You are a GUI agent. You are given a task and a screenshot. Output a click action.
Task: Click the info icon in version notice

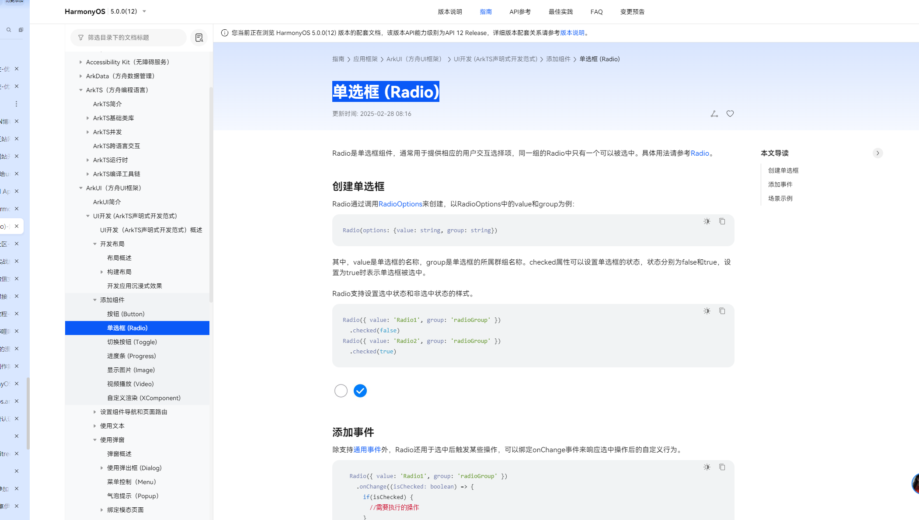point(225,33)
